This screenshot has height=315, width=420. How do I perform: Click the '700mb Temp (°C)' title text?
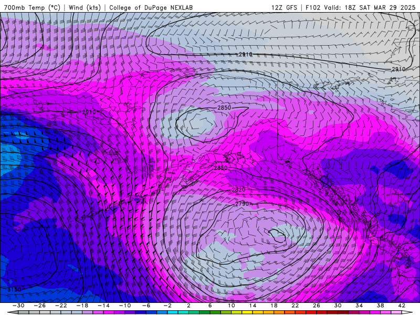click(33, 7)
